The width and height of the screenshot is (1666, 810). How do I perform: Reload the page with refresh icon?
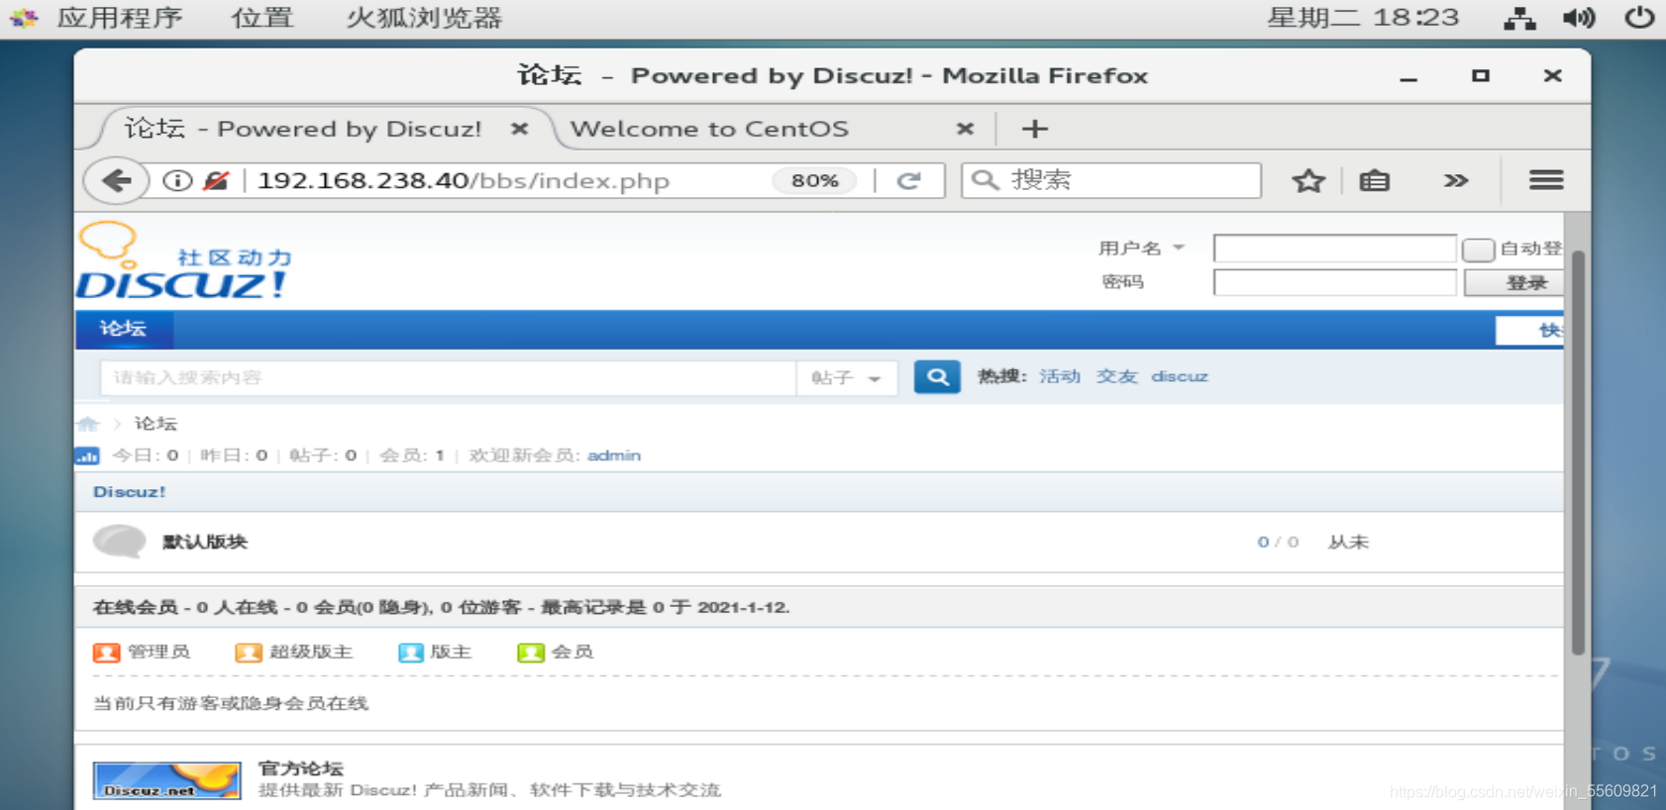(909, 180)
